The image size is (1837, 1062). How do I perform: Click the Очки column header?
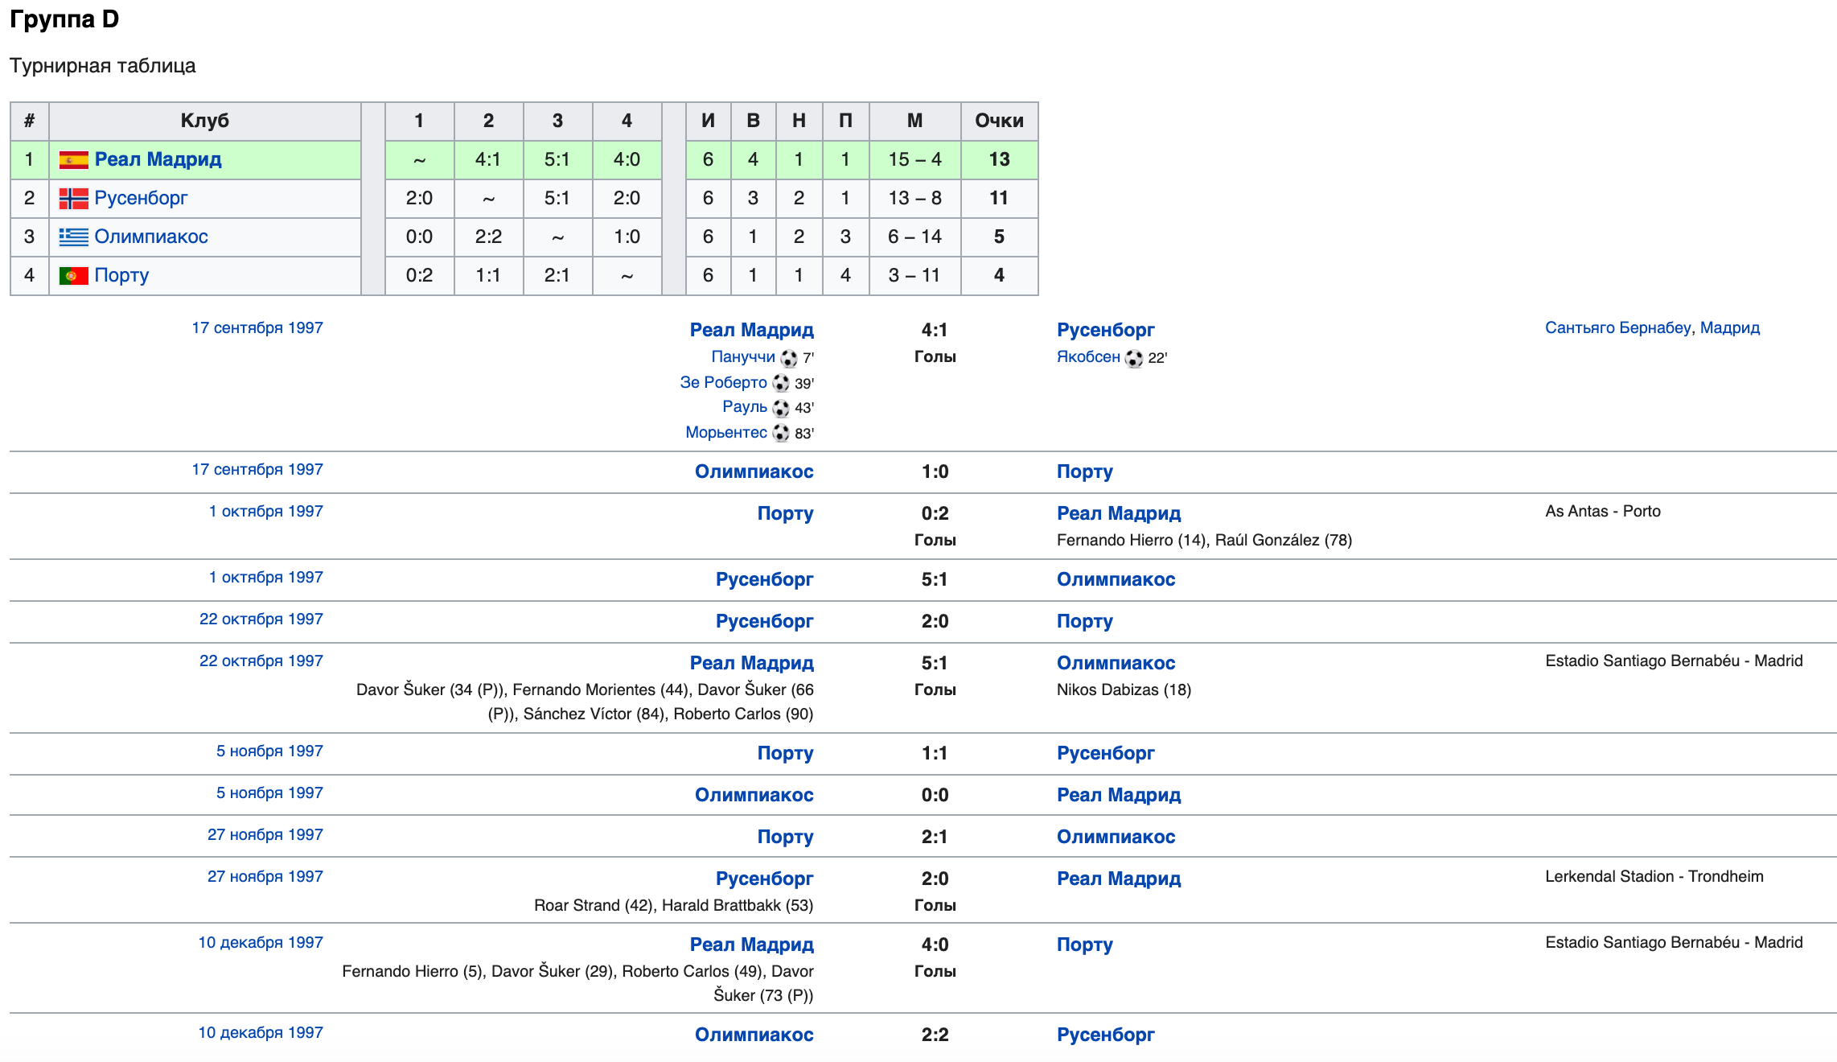pos(998,121)
